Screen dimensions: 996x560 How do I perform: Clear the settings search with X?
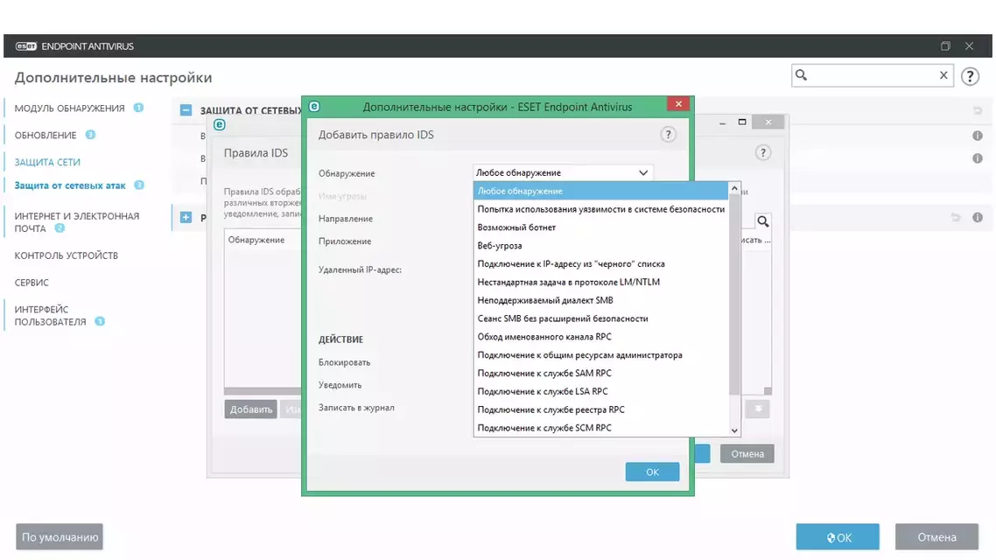(x=943, y=75)
